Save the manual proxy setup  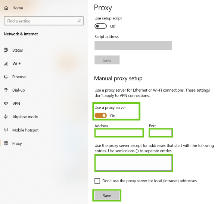tap(107, 195)
